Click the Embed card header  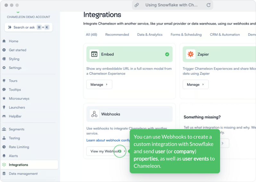129,54
